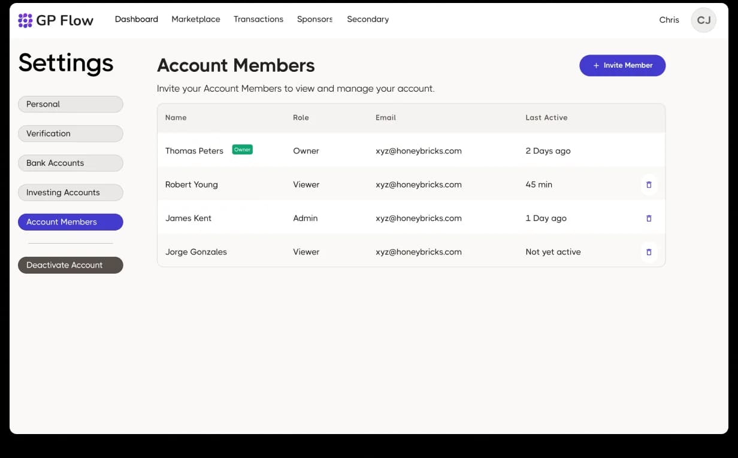The height and width of the screenshot is (458, 738).
Task: Click the '1 Day ago' value
Action: coord(546,218)
